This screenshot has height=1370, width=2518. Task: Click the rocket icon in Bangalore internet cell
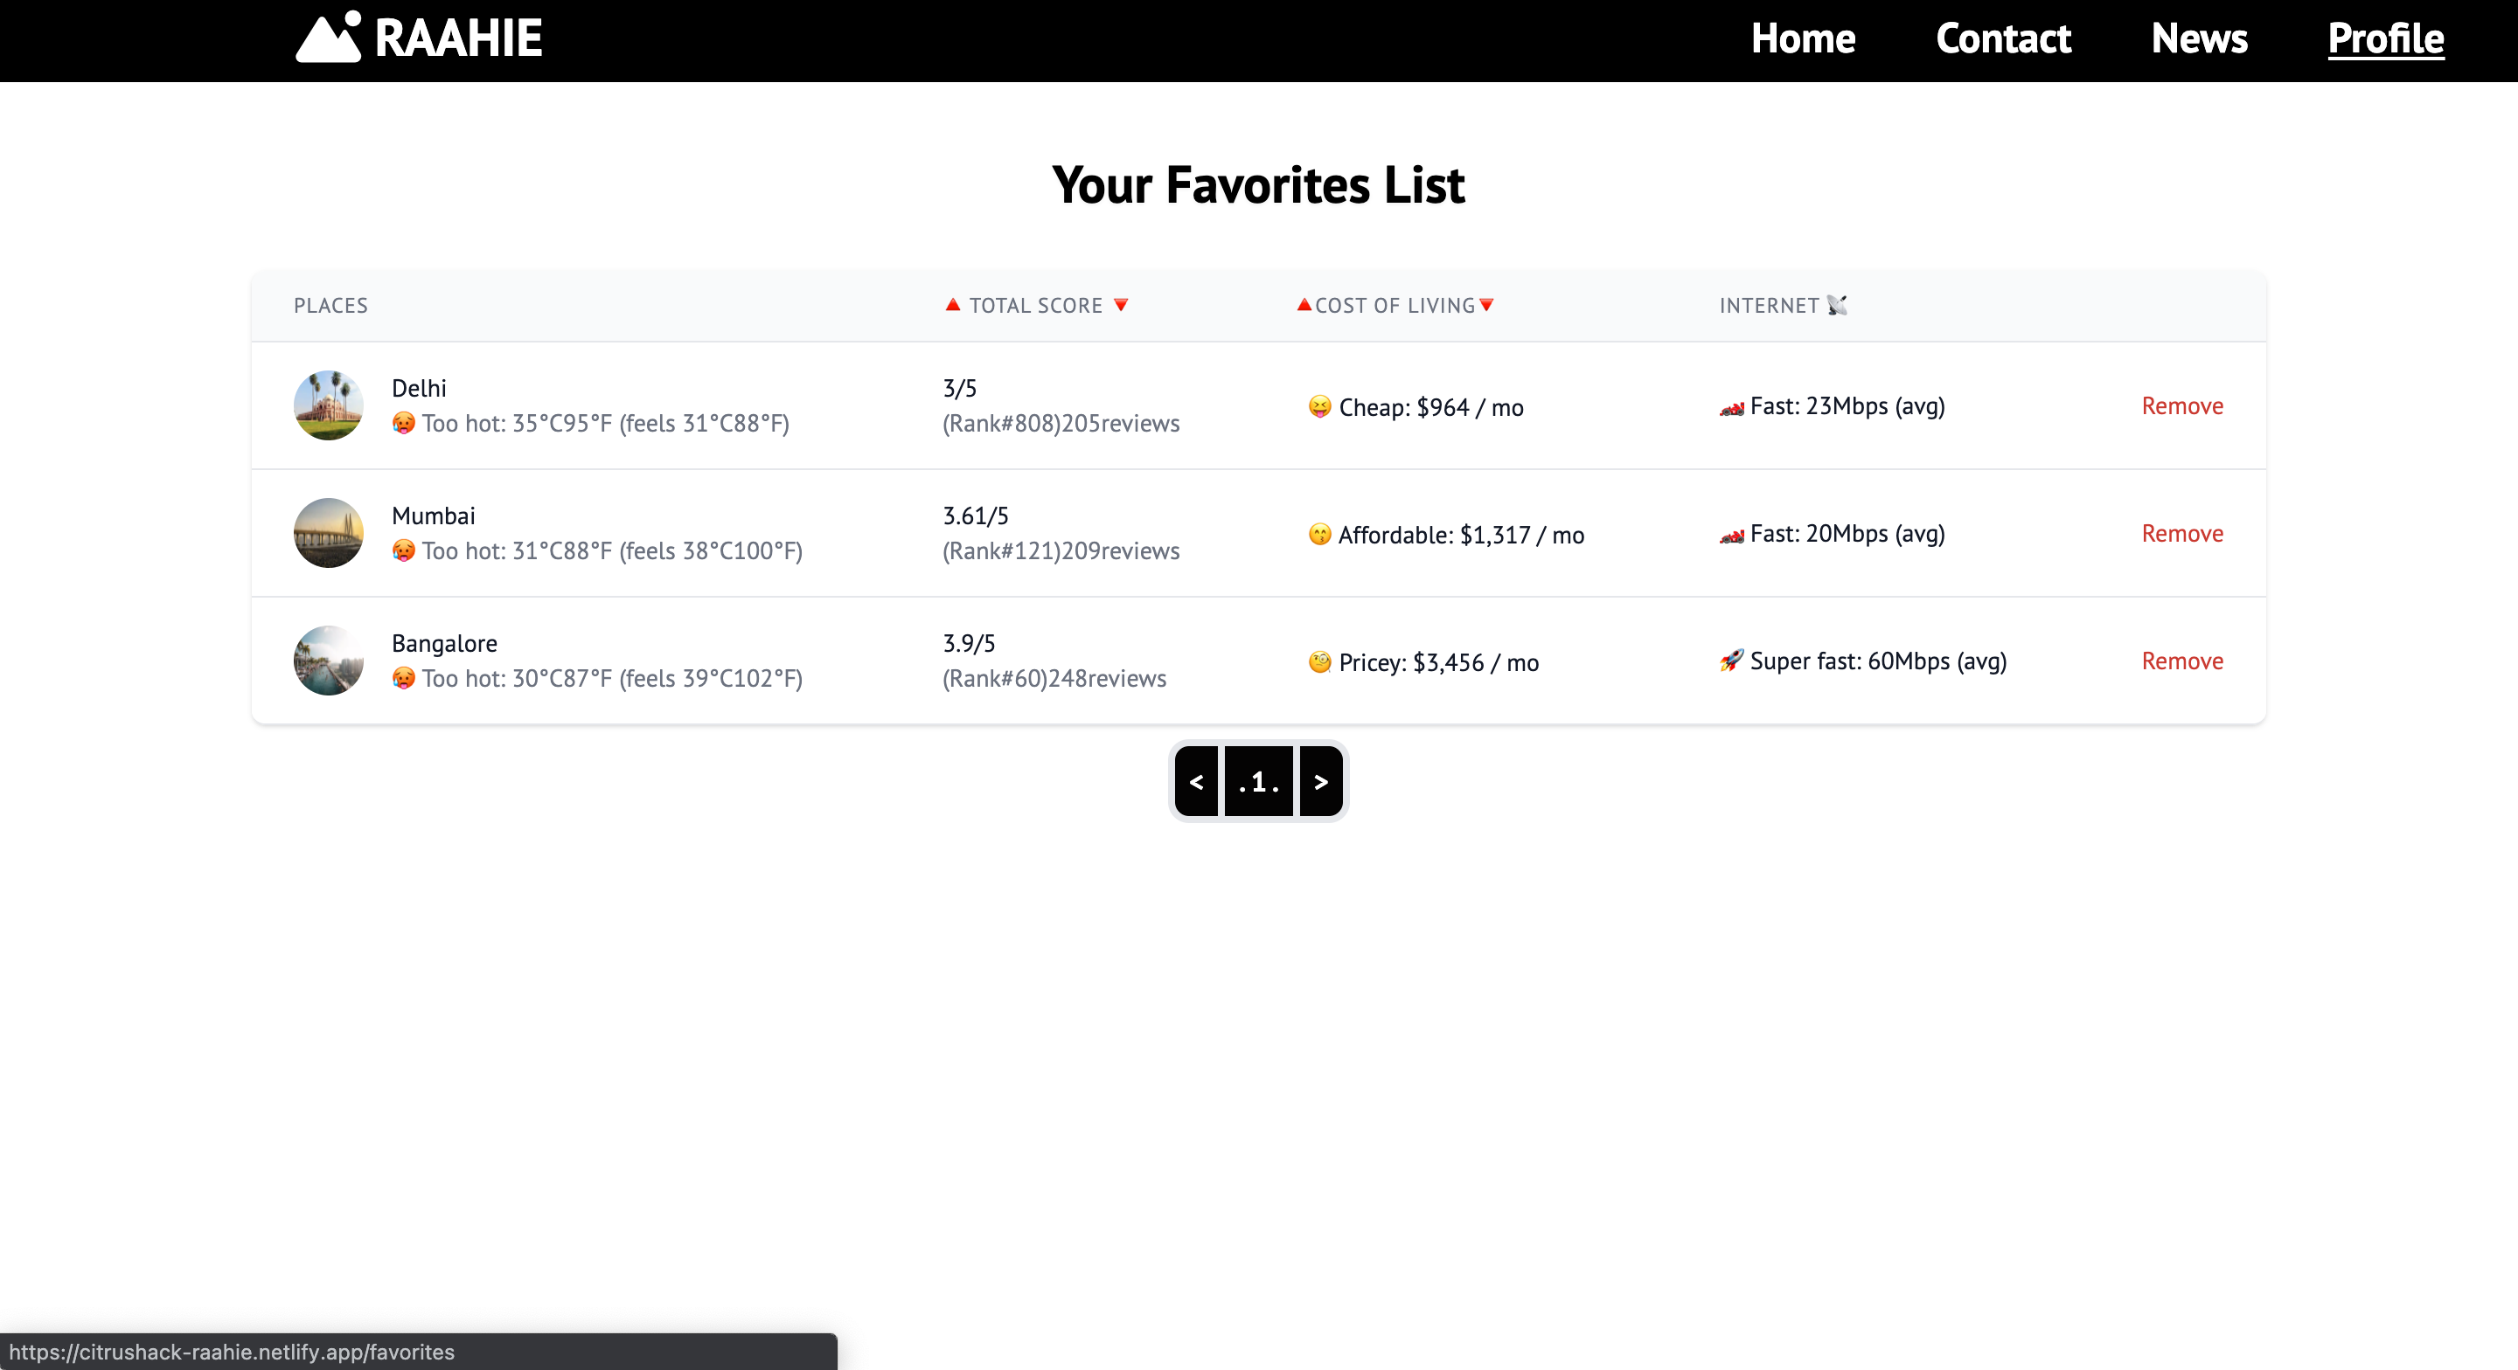[x=1731, y=661]
